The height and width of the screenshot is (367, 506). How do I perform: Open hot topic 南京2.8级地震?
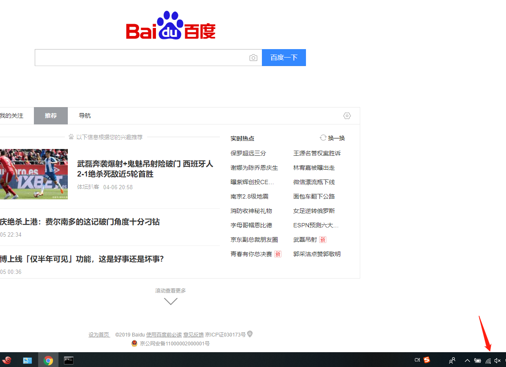point(250,196)
